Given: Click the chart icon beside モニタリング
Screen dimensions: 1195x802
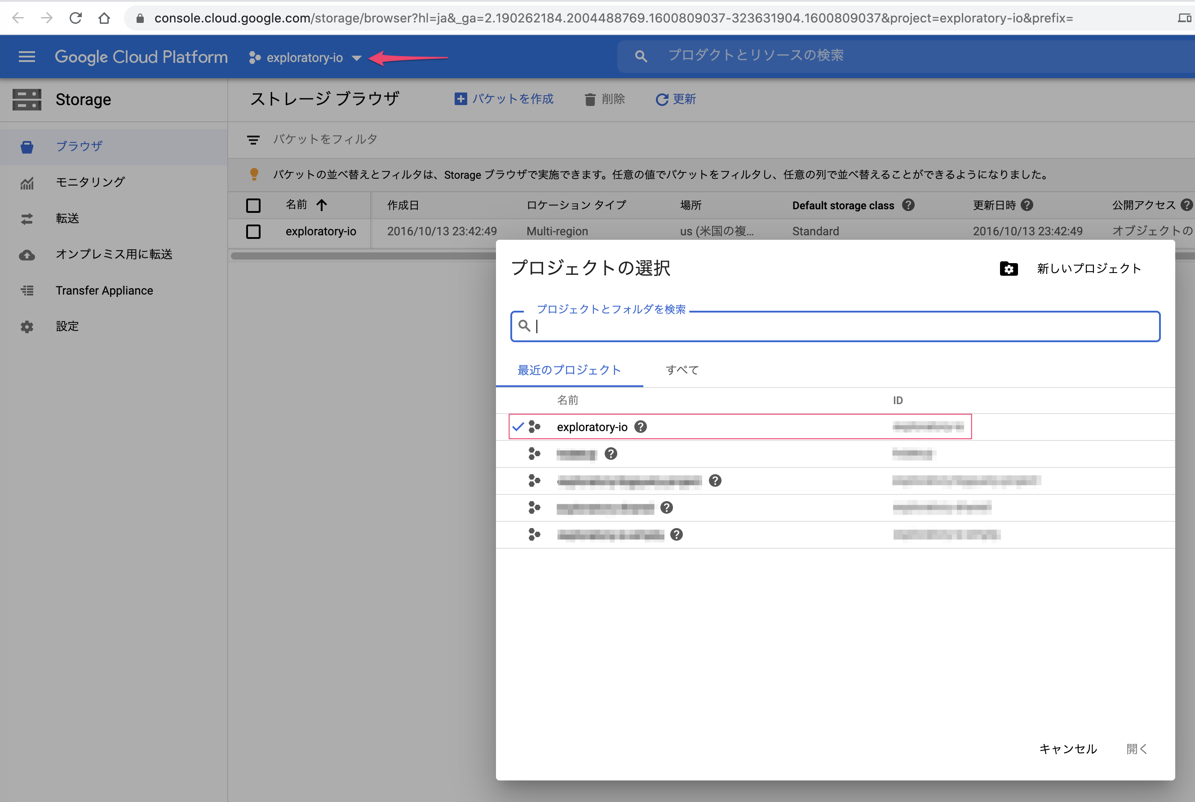Looking at the screenshot, I should click(27, 183).
